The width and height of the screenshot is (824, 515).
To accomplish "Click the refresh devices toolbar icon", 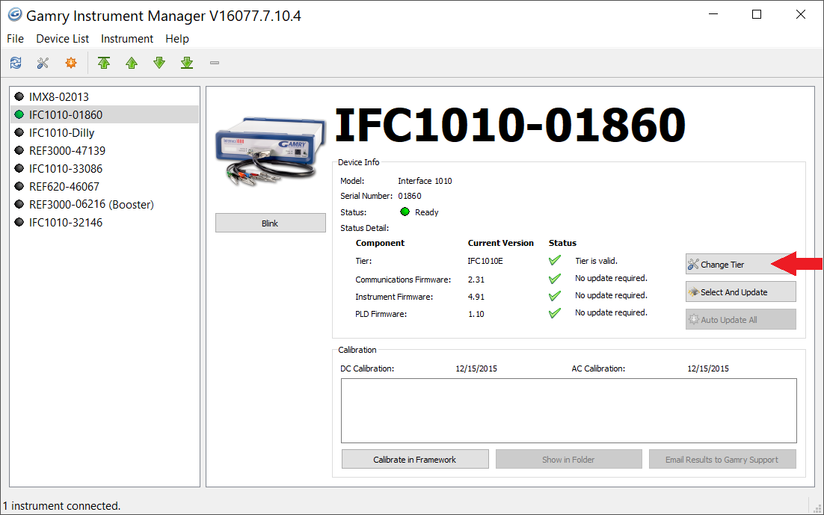I will point(16,63).
